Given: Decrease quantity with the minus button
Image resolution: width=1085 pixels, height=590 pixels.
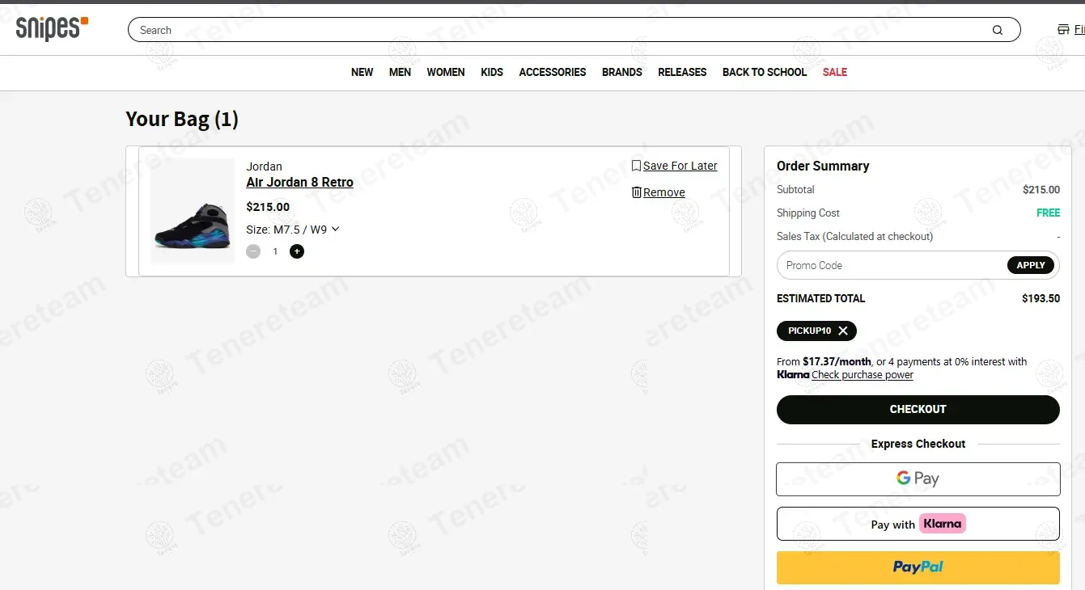Looking at the screenshot, I should (x=253, y=251).
